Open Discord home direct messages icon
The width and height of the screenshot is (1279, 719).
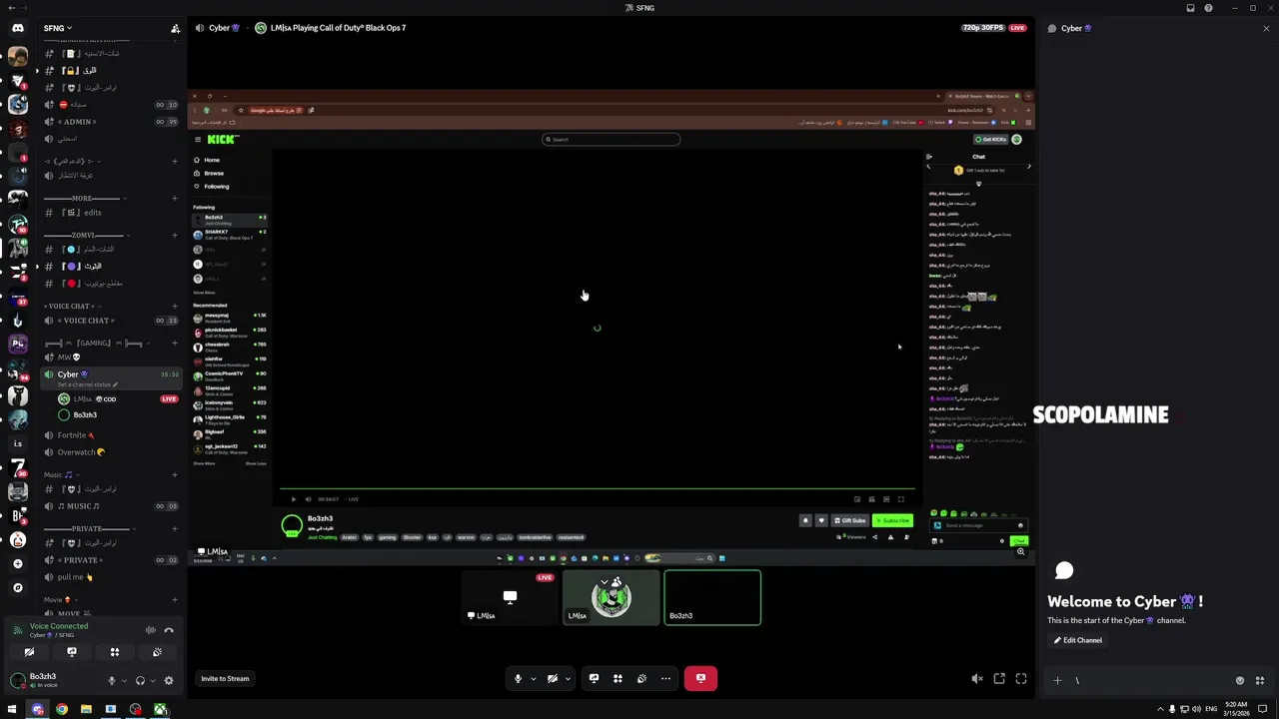click(x=17, y=28)
